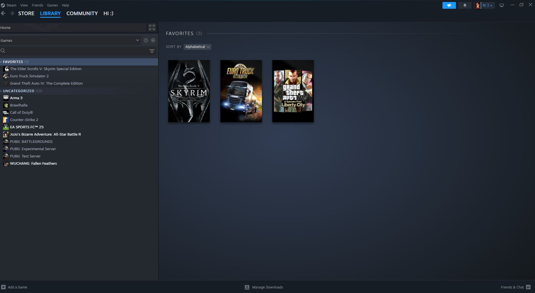Open the Euro Truck Simulator 2 cover

coord(241,91)
